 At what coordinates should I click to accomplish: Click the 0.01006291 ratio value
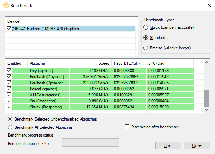(124, 95)
